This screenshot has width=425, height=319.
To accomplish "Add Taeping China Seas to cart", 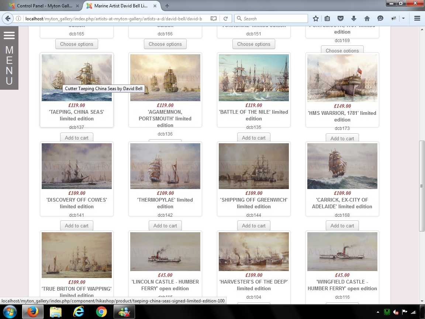I will point(77,137).
